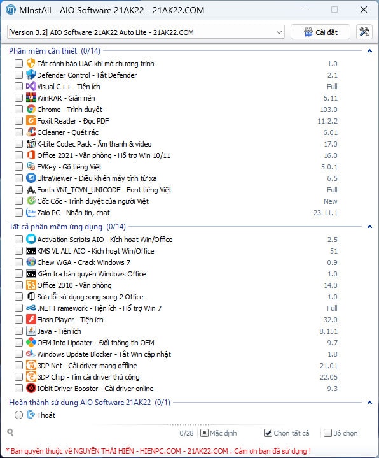This screenshot has height=458, width=379.
Task: Collapse the Hoàn thành sử dụng section
Action: pyautogui.click(x=369, y=403)
